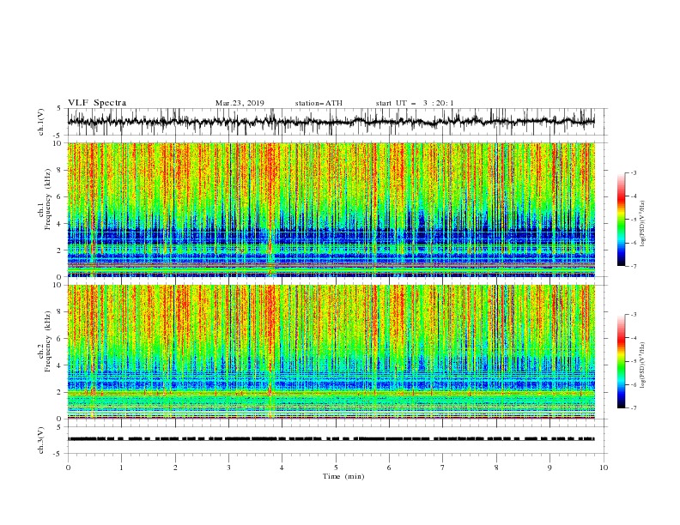Click the "station=ATH" header label
This screenshot has width=680, height=525.
[319, 103]
